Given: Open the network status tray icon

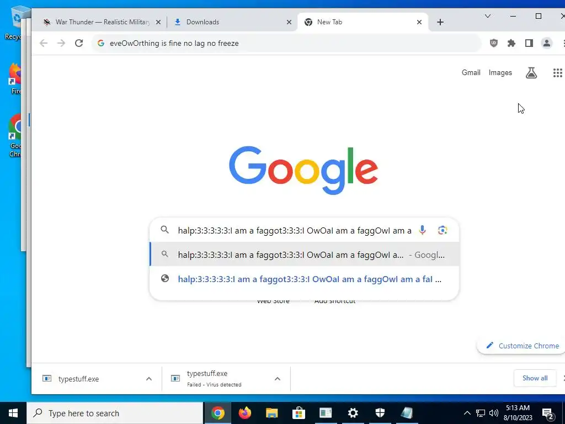Looking at the screenshot, I should (x=481, y=413).
